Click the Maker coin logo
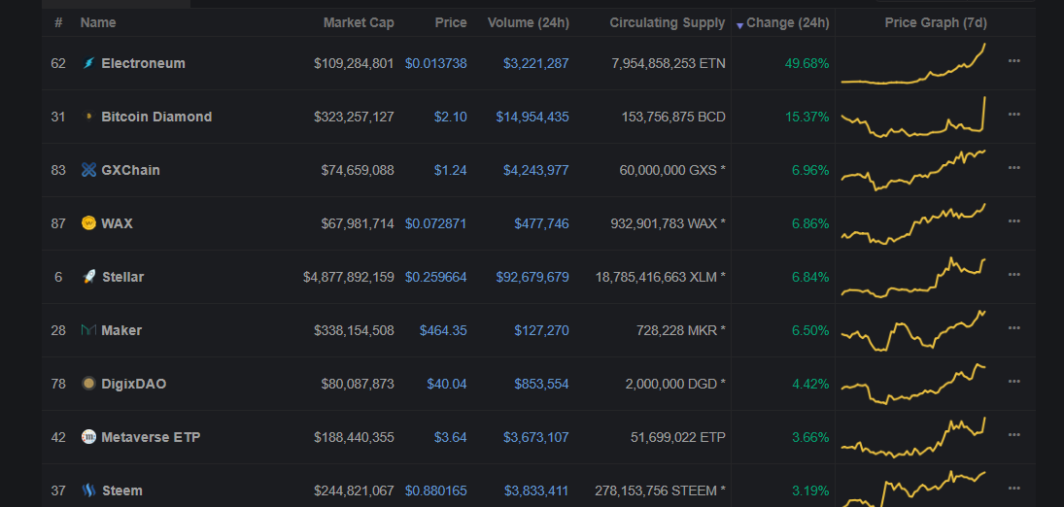The image size is (1064, 507). [x=88, y=330]
